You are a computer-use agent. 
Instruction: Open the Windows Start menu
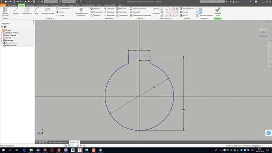pyautogui.click(x=3, y=150)
